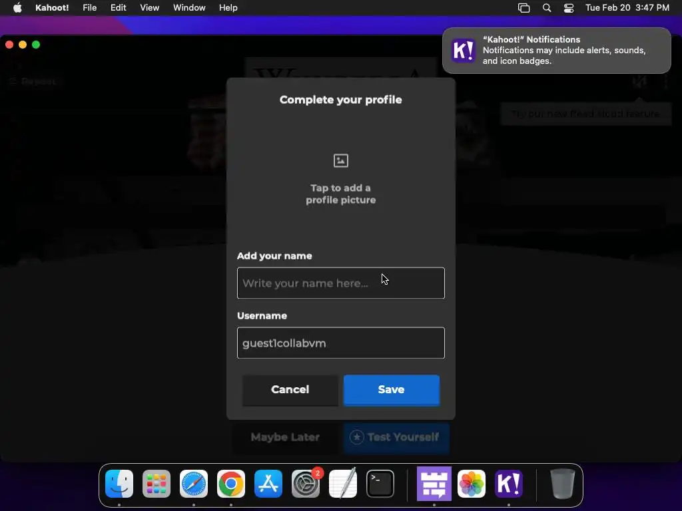
Task: Click the 'Add your name' input field
Action: coord(340,283)
